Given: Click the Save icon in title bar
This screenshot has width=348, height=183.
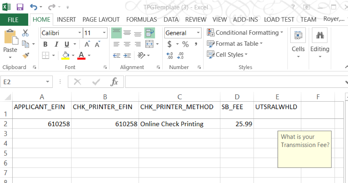Looking at the screenshot, I should (x=20, y=7).
